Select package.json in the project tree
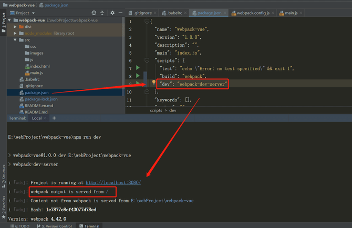The image size is (352, 228). 34,92
